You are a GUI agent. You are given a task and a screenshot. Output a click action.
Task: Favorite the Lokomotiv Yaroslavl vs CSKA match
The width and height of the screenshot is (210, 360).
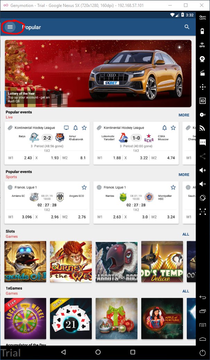point(173,128)
